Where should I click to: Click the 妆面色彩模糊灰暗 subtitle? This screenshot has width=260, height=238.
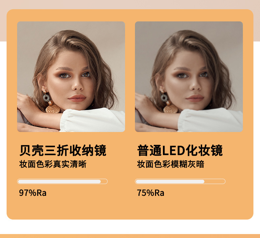[x=170, y=164]
